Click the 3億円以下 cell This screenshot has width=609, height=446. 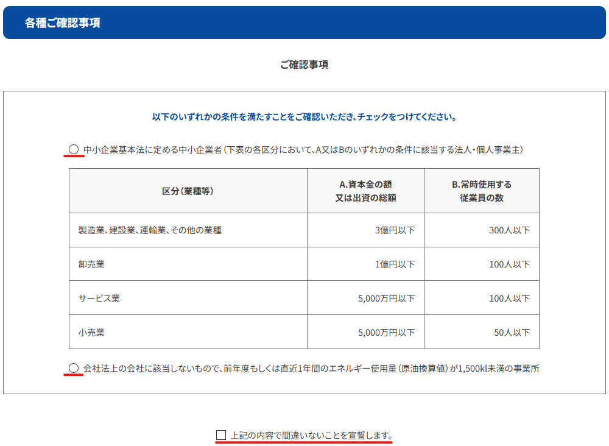[x=365, y=230]
